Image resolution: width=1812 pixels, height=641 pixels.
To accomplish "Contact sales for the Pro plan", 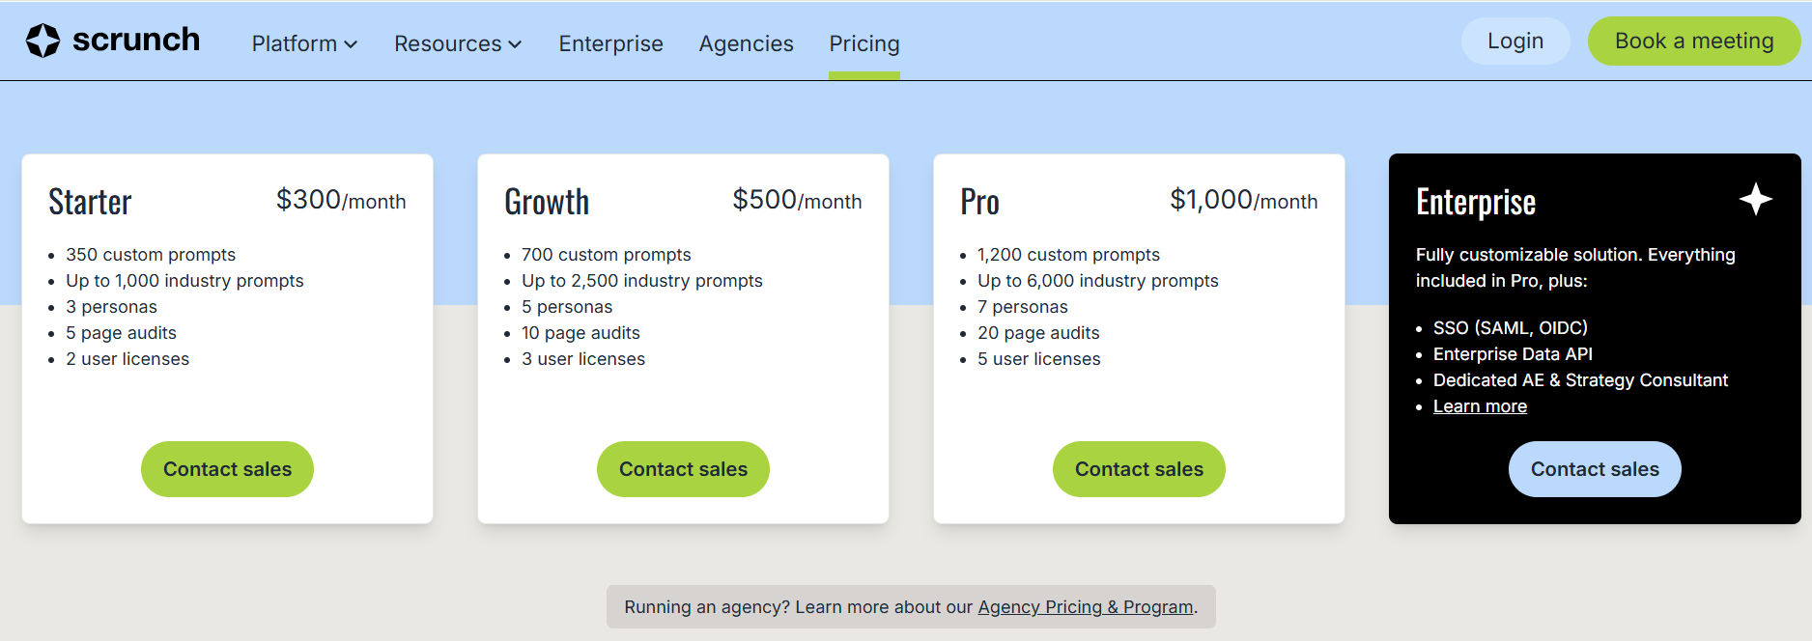I will point(1138,469).
